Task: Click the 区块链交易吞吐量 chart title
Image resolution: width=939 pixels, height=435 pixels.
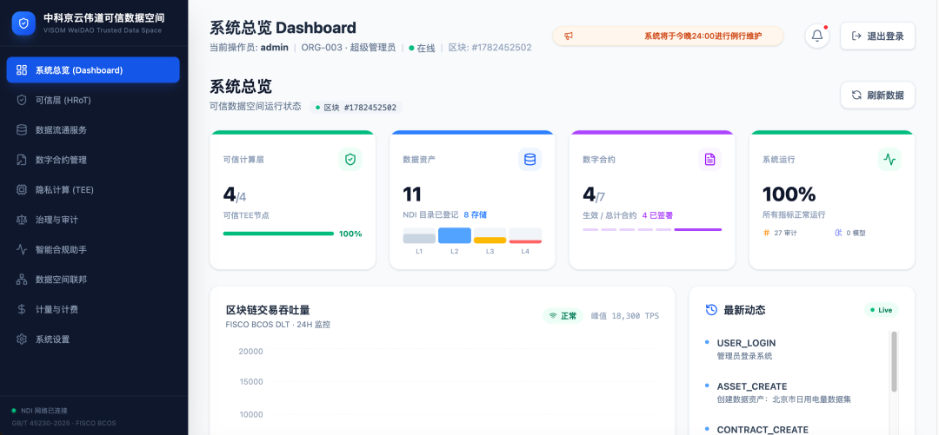Action: 268,310
